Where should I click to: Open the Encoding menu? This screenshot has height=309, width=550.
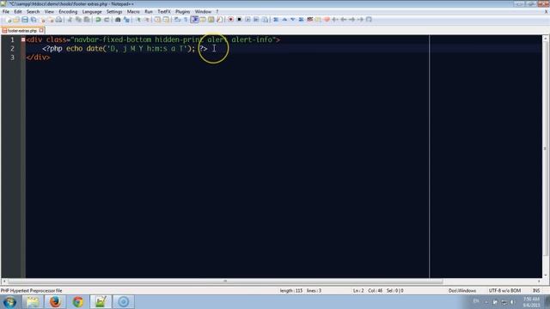coord(68,11)
